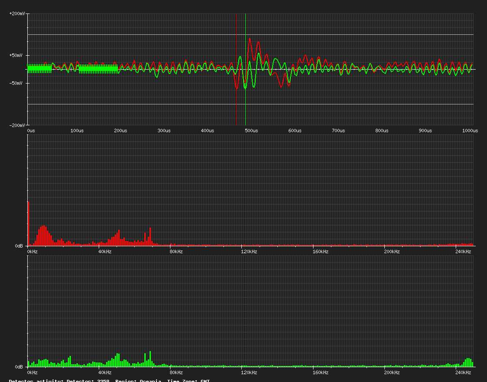Click the green vertical trigger marker line
The height and width of the screenshot is (382, 487).
(245, 69)
